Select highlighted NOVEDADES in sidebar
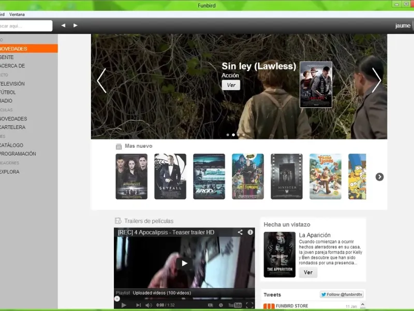The height and width of the screenshot is (311, 414). point(29,49)
